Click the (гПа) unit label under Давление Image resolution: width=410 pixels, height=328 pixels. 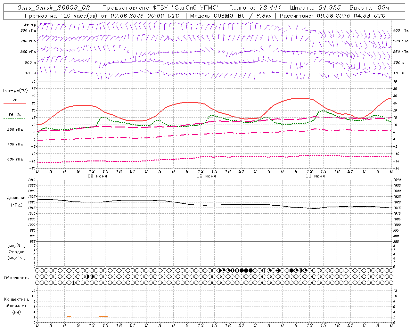coord(17,205)
